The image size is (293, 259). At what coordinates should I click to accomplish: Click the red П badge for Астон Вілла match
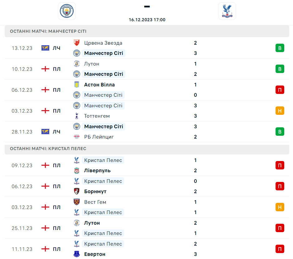click(x=280, y=90)
